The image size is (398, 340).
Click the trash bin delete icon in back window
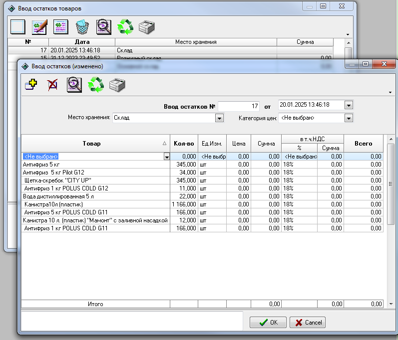[82, 27]
